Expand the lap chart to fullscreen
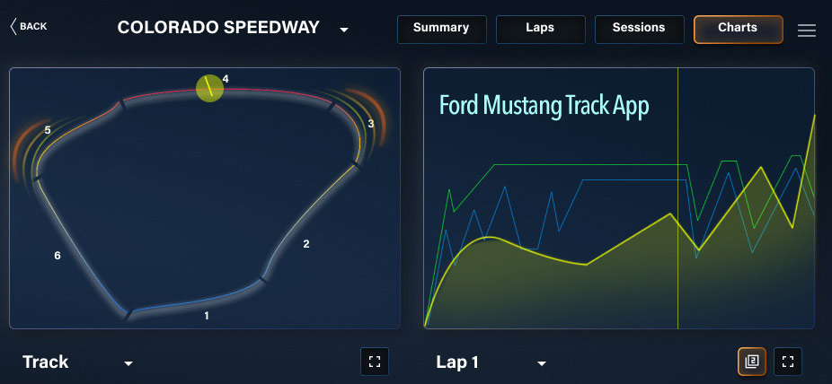This screenshot has height=384, width=832. [x=788, y=362]
